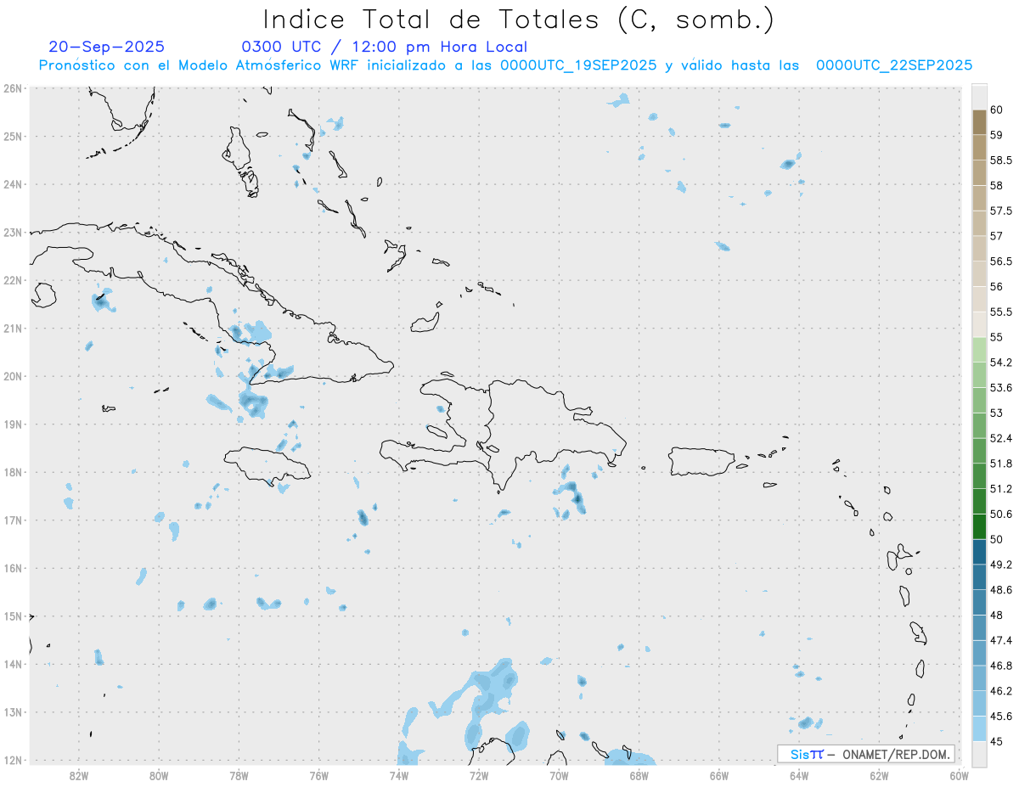Click the longitude label '78W'
Viewport: 1019px width, 787px height.
[x=239, y=775]
